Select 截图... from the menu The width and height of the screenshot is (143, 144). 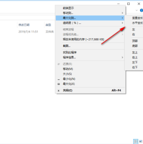[90, 46]
